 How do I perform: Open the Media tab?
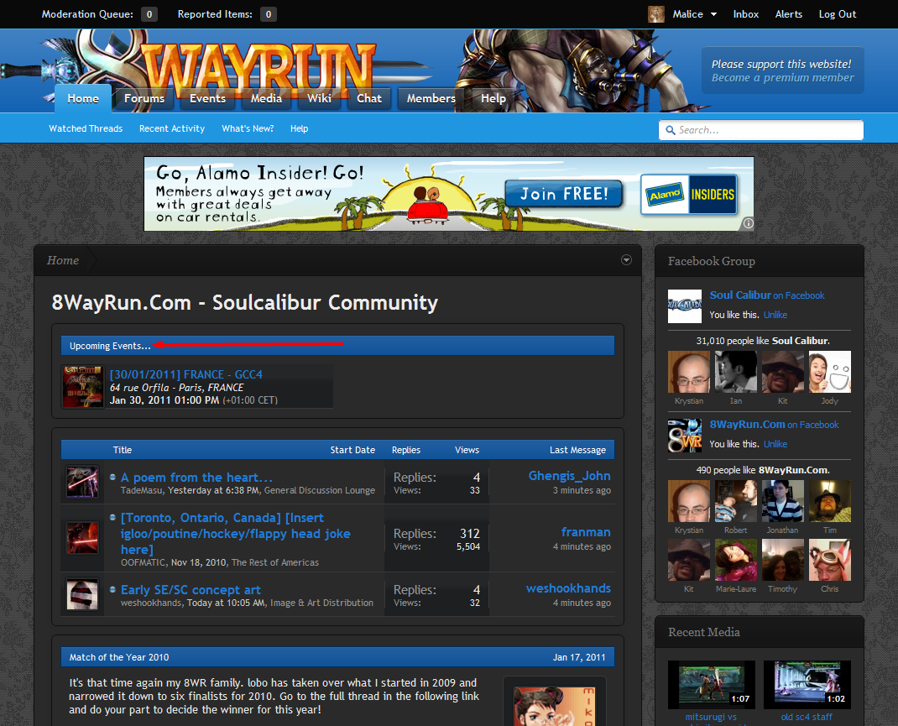tap(266, 98)
